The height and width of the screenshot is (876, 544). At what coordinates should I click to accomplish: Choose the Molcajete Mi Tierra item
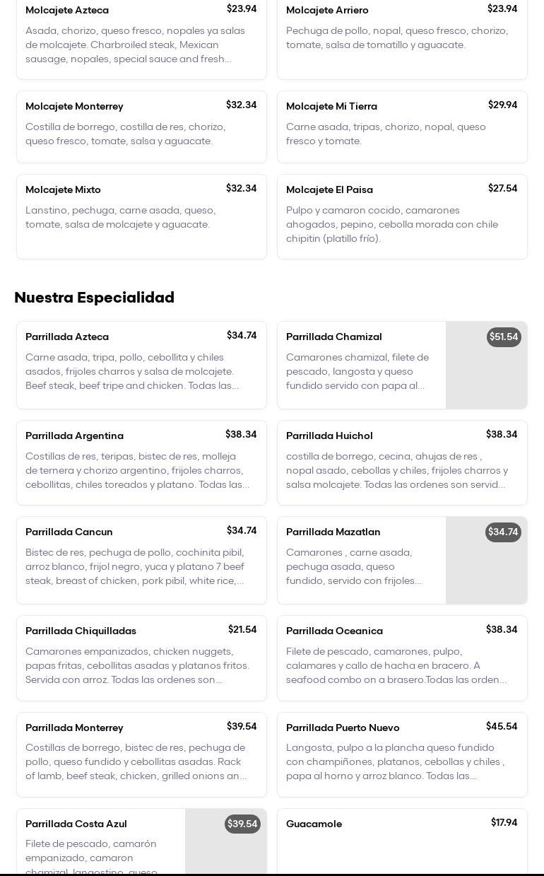(402, 127)
